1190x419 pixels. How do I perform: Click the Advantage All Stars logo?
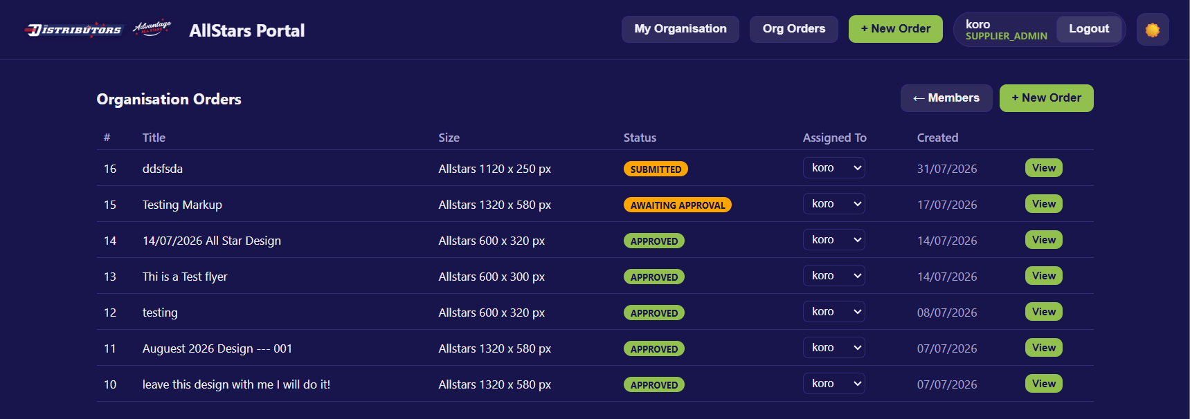(152, 28)
